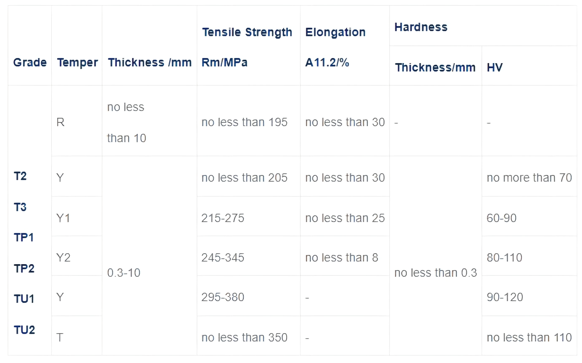Select the Hardness header cell
Viewport: 582px width, 363px height.
pos(421,27)
